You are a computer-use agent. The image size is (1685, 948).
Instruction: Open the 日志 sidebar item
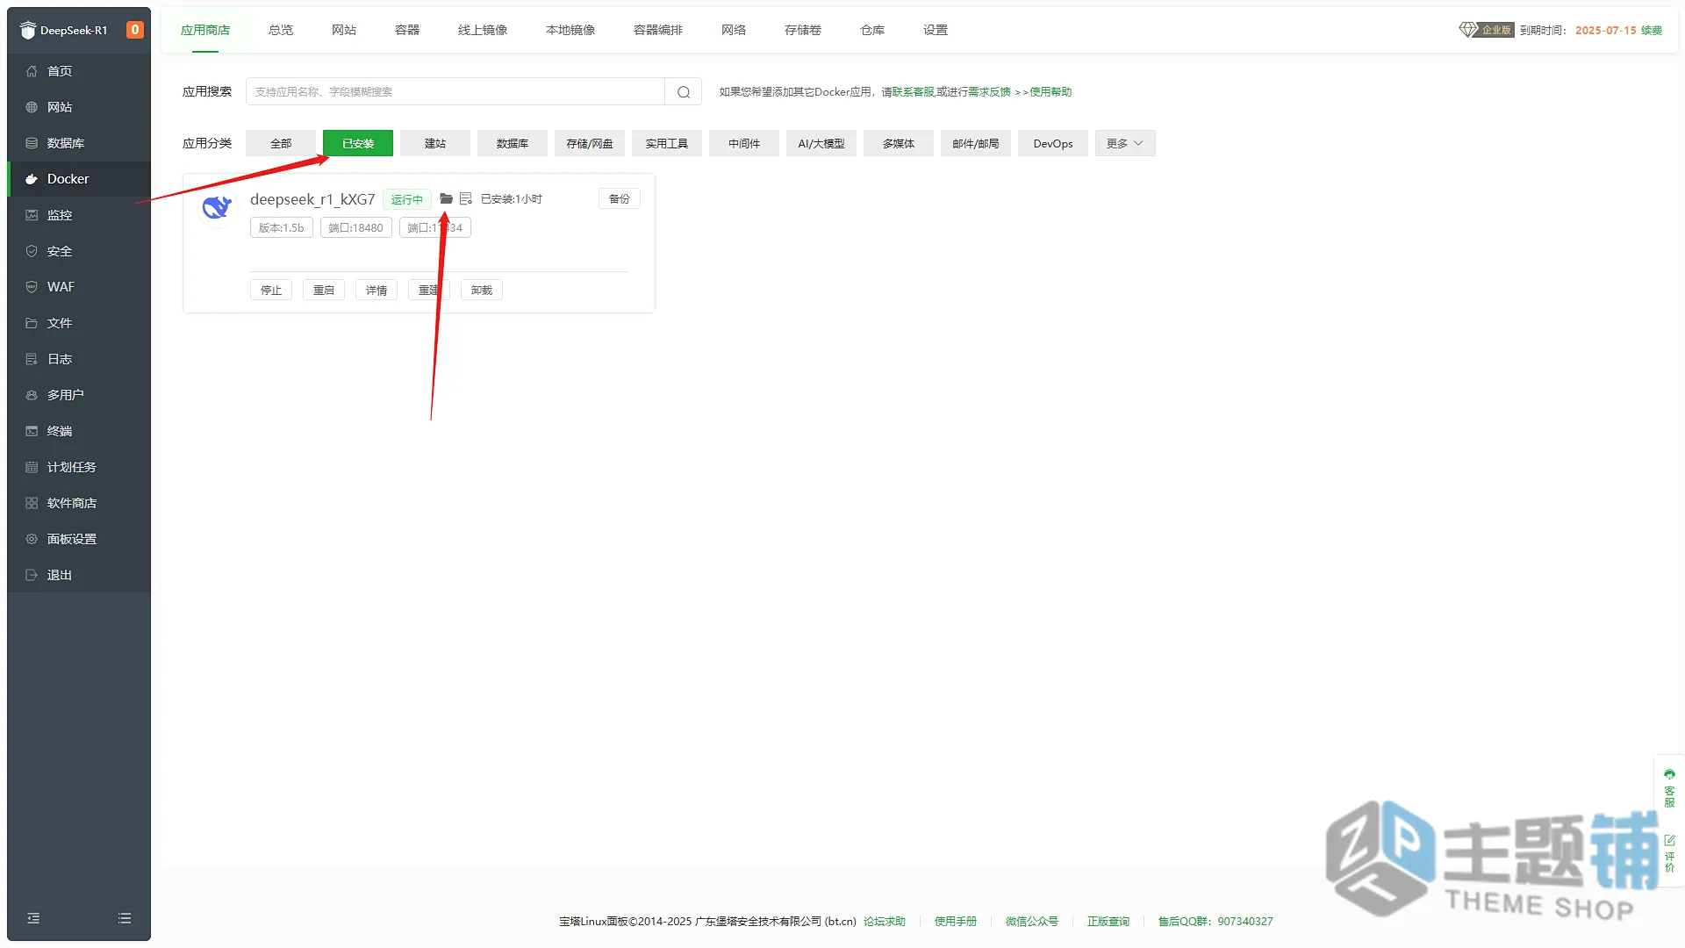[79, 359]
